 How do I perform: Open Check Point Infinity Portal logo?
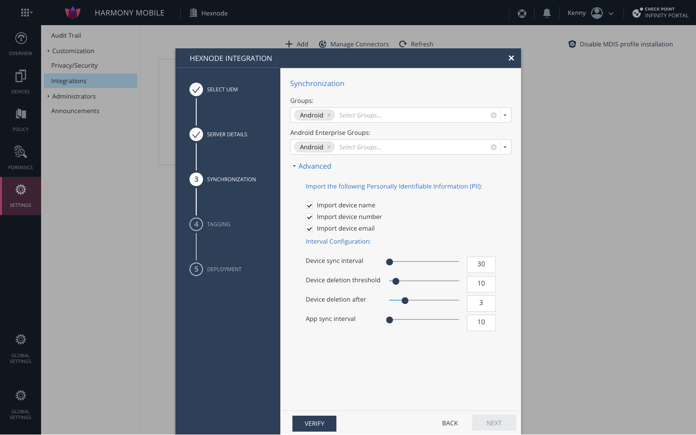pyautogui.click(x=660, y=13)
